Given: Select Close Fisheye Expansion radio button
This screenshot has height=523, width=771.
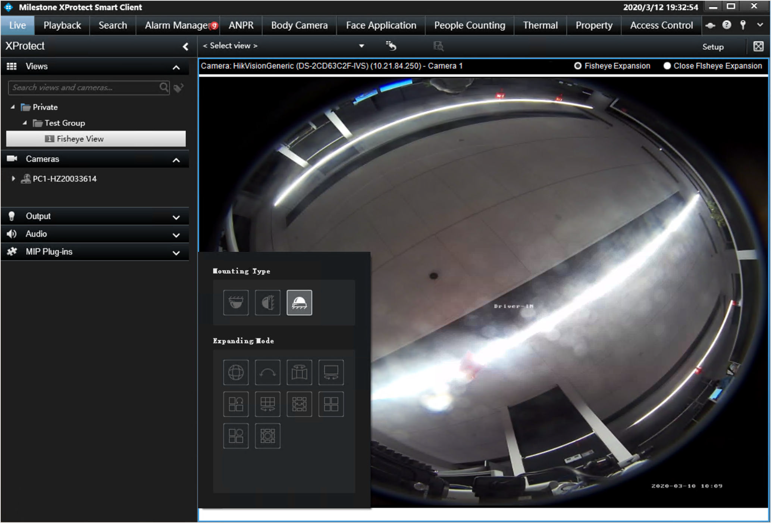Looking at the screenshot, I should tap(667, 66).
